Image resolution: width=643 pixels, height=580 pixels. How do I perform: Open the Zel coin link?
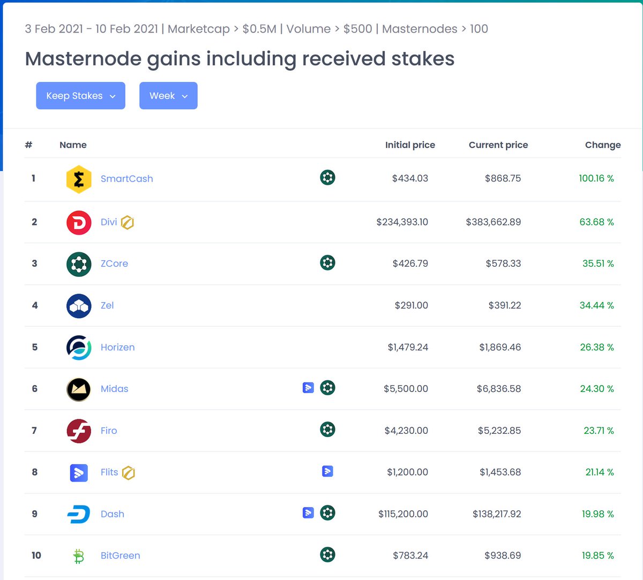tap(107, 306)
